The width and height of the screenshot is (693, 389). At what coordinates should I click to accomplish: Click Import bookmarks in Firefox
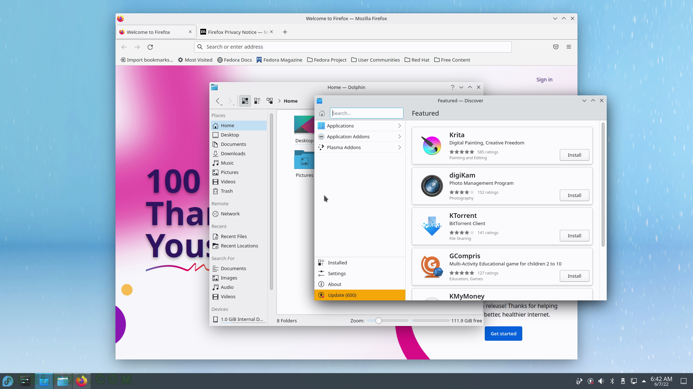[x=147, y=60]
